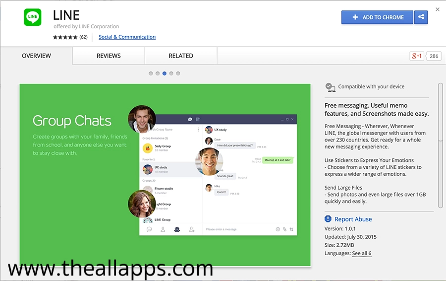
Task: Click the 286 plus-one count bubble
Action: point(434,56)
